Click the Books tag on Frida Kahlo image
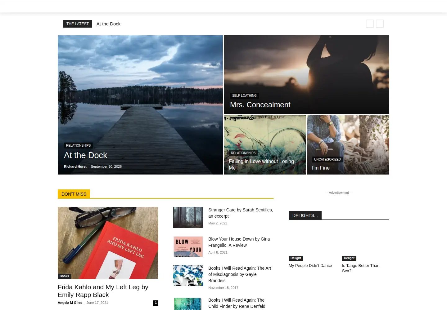Screen dimensions: 447x310 point(64,276)
